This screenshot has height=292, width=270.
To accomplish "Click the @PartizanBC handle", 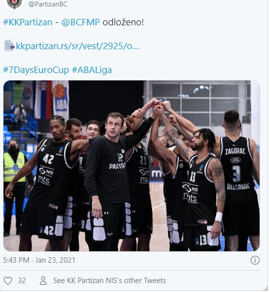I will click(x=48, y=4).
